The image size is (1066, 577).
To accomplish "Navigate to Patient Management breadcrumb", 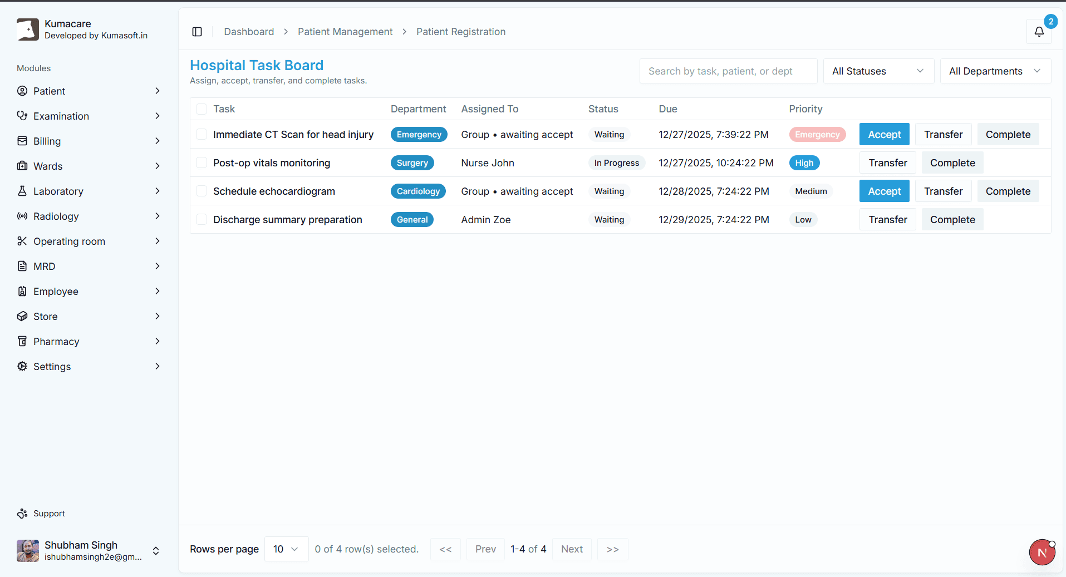I will (345, 32).
